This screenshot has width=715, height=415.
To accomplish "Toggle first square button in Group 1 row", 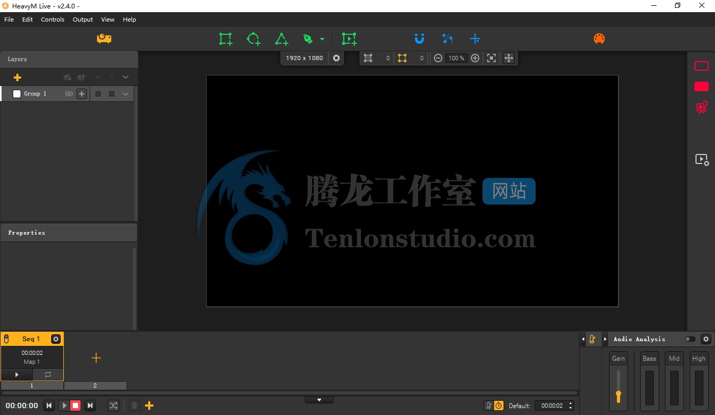I will [x=98, y=94].
